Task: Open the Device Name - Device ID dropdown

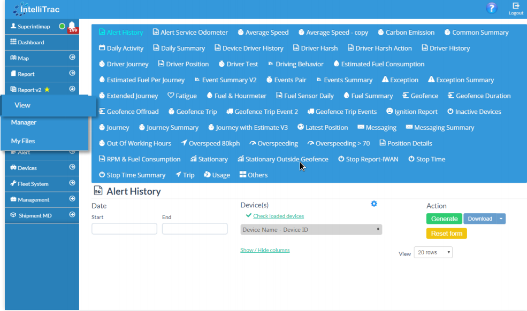Action: (311, 230)
